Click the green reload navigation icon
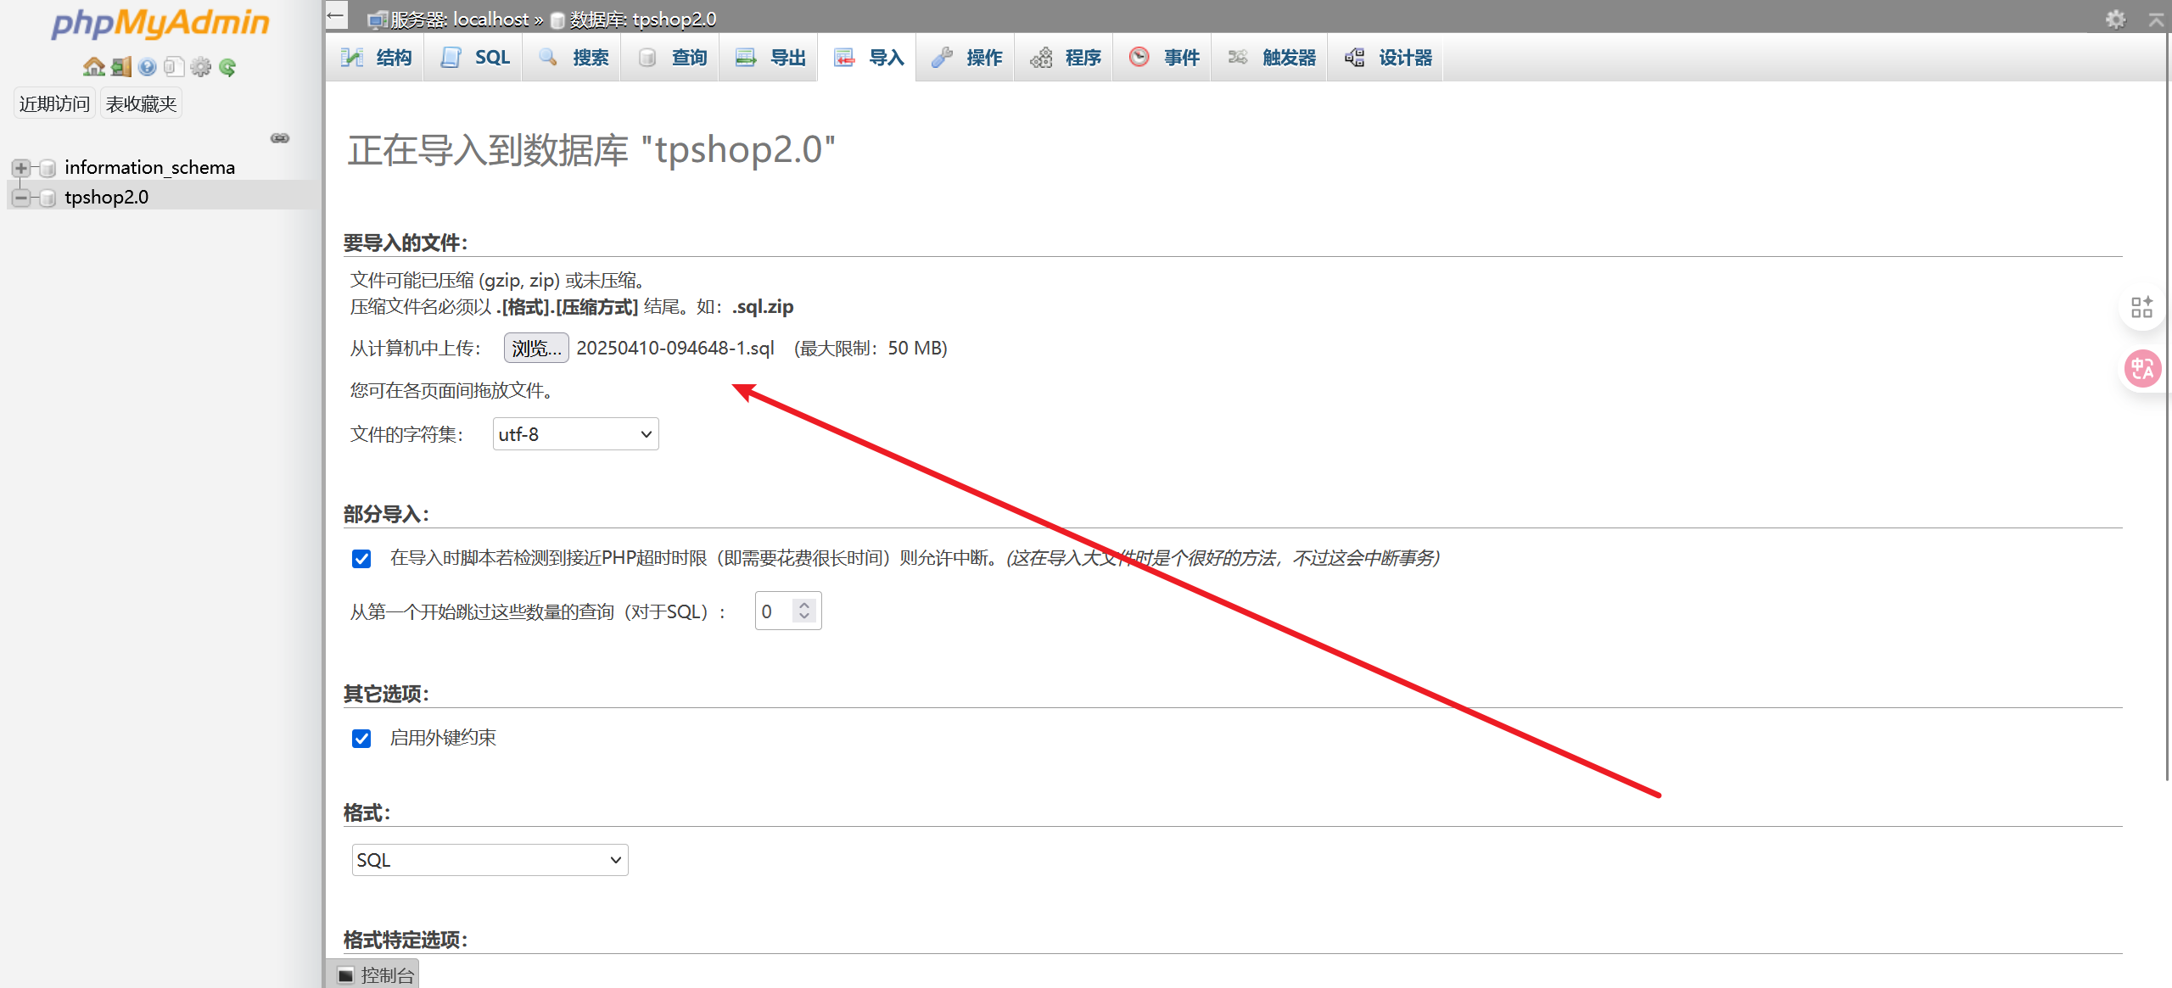The image size is (2172, 988). tap(227, 67)
